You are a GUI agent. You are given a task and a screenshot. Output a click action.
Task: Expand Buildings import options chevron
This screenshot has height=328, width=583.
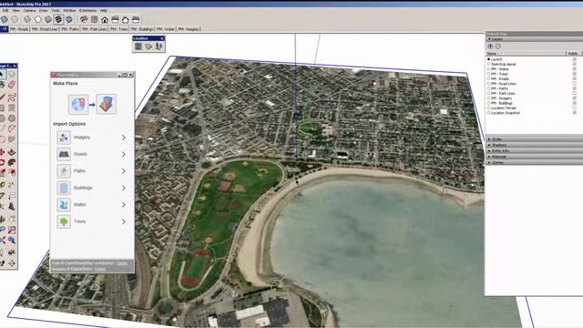(x=124, y=188)
